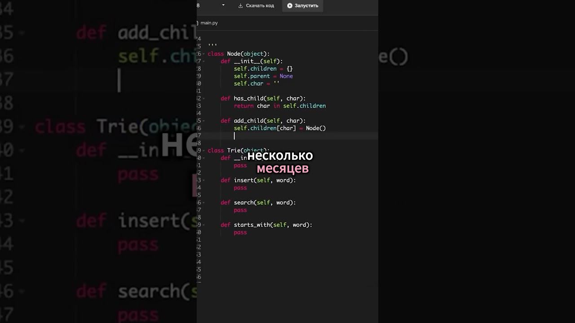Select the main.py file tab
The image size is (575, 323).
click(209, 23)
